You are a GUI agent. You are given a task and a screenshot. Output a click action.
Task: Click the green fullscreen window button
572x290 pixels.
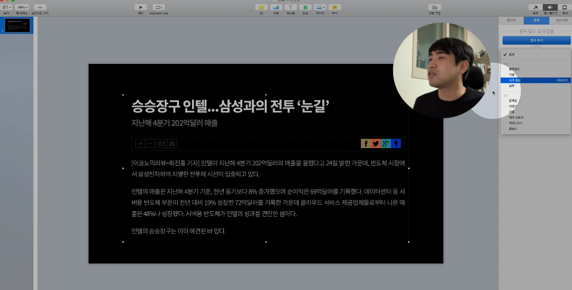click(x=14, y=1)
